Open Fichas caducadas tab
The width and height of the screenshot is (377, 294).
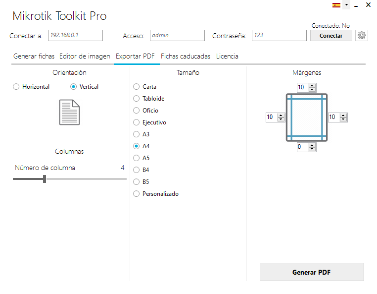click(186, 56)
